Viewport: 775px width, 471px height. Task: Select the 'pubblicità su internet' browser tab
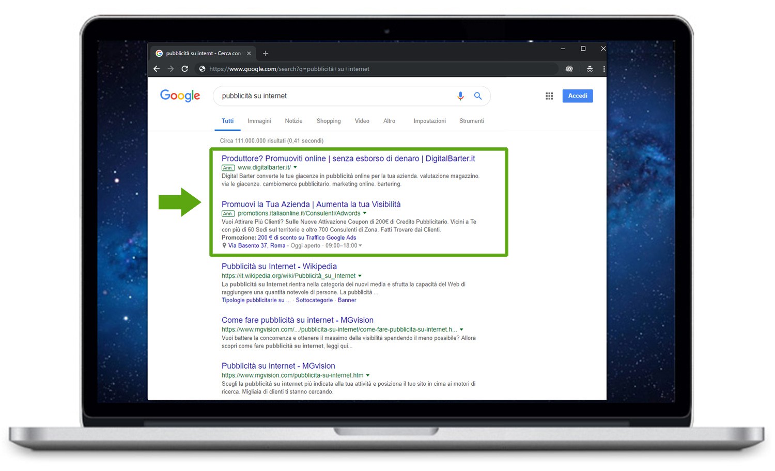tap(203, 53)
